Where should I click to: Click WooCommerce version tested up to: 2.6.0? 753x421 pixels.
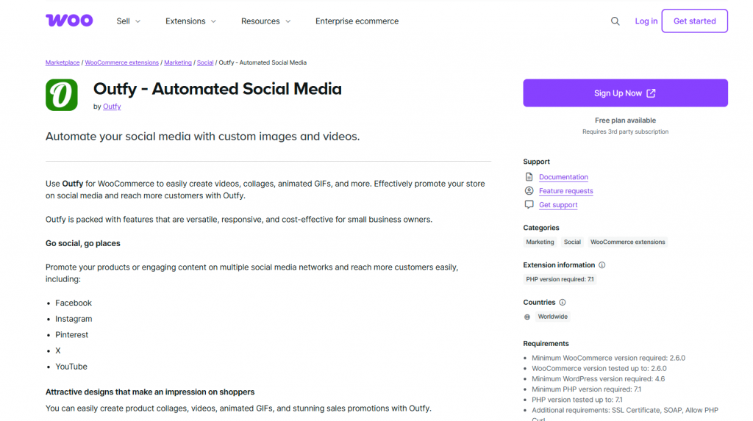tap(599, 369)
